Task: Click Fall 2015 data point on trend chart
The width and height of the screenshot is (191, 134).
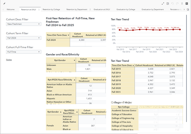Action: [x=120, y=30]
